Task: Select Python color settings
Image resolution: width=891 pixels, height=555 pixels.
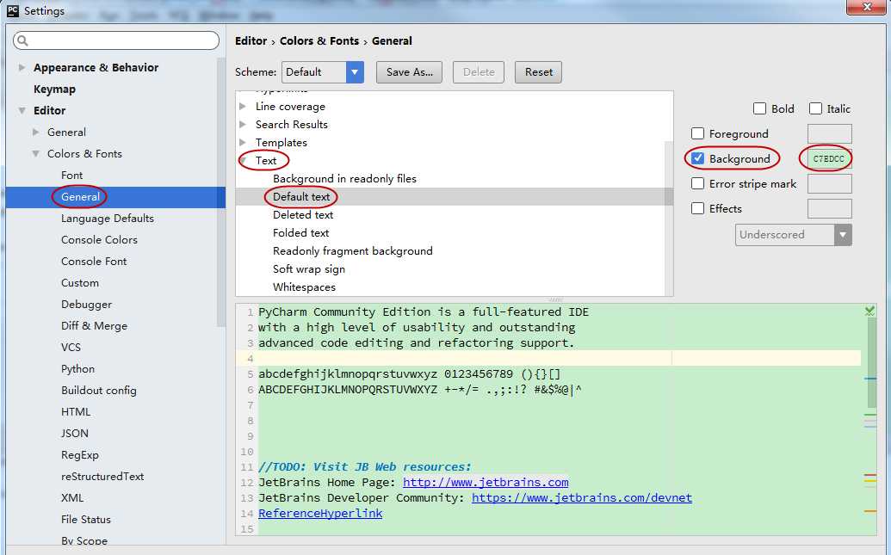Action: pyautogui.click(x=77, y=368)
